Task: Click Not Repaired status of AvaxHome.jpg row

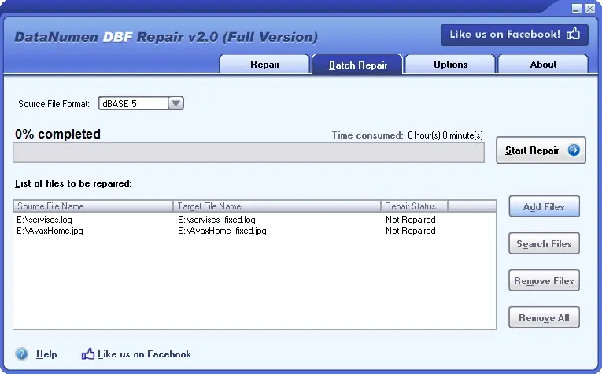Action: [411, 231]
